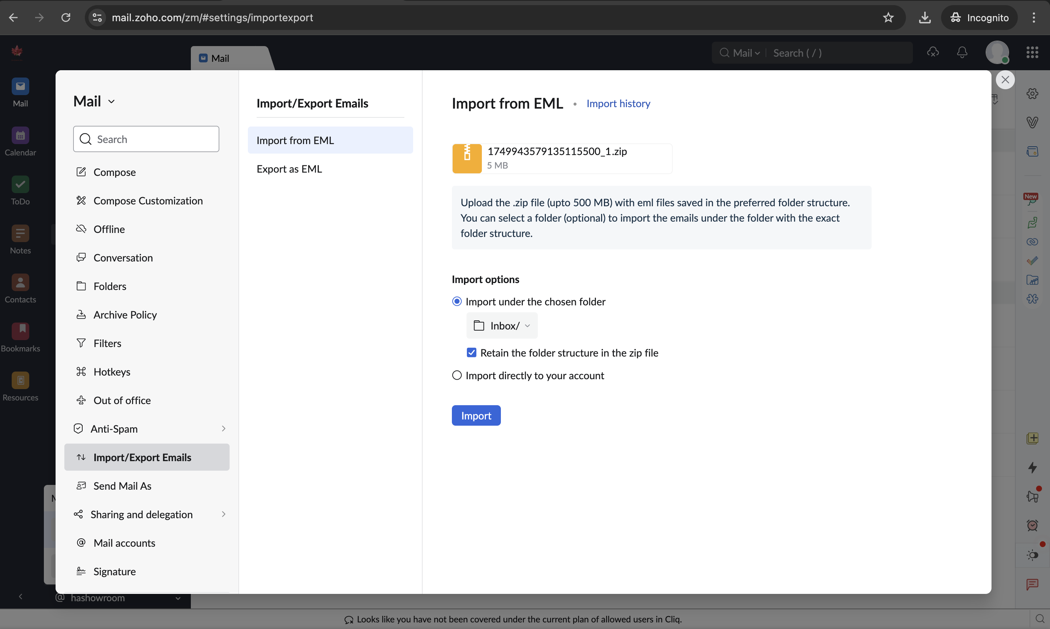Open the Contacts app icon
1050x629 pixels.
[20, 283]
